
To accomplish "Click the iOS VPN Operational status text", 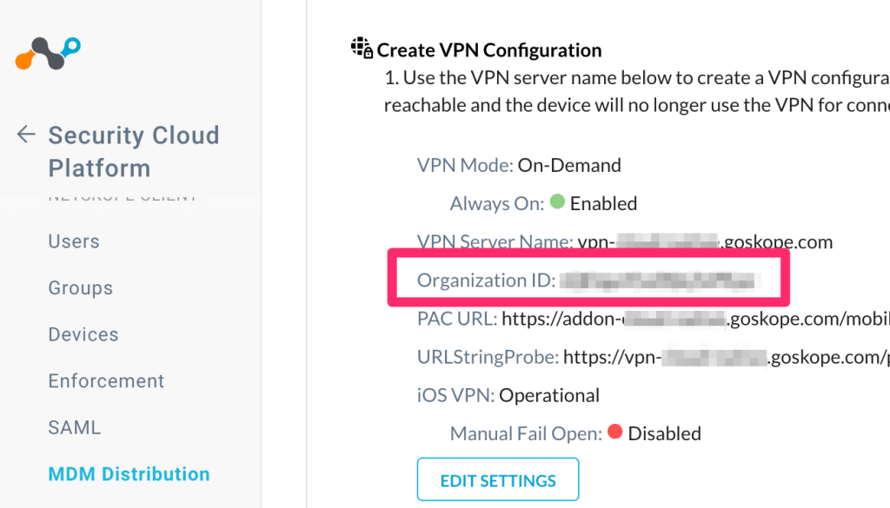I will (549, 395).
